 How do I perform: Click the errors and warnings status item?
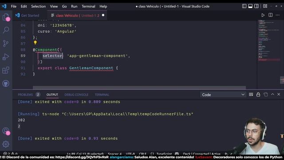point(10,154)
